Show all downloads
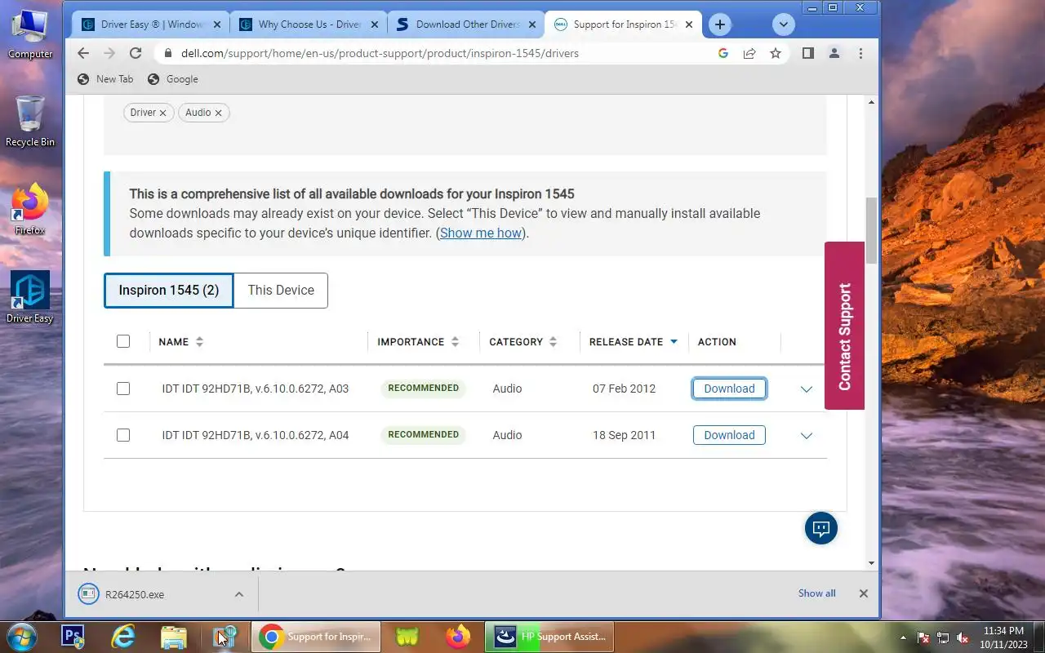Screen dimensions: 1045x653 click(x=816, y=593)
